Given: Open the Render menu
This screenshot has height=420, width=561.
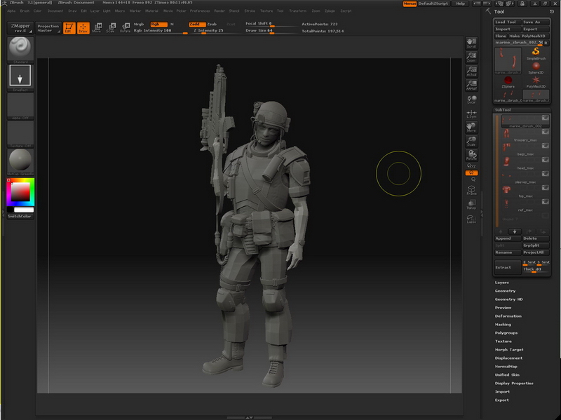Looking at the screenshot, I should coord(219,11).
